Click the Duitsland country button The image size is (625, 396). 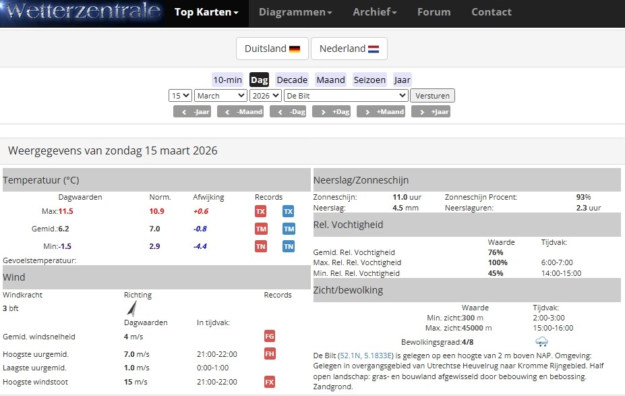272,49
